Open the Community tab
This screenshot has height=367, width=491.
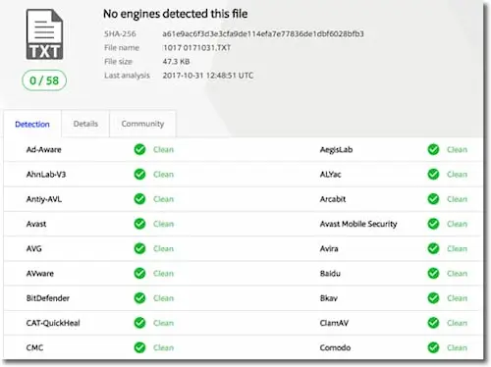142,124
